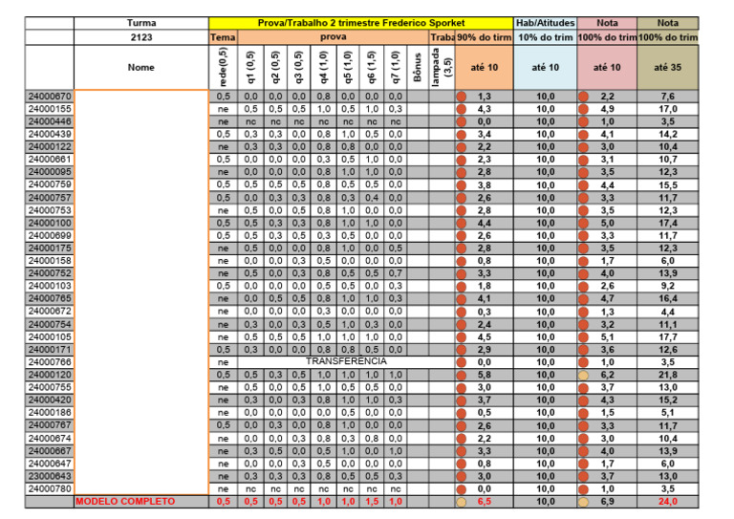734x519 pixels.
Task: Click the red circle beside 1,3 in row 24000670
Action: [461, 97]
